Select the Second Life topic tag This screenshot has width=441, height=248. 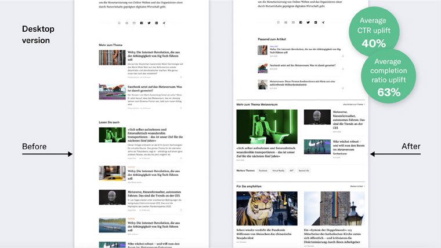(303, 171)
